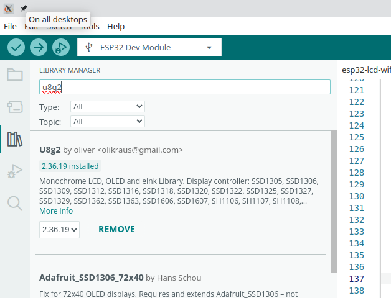This screenshot has width=391, height=298.
Task: Click the More info link for U8g2
Action: (x=56, y=211)
